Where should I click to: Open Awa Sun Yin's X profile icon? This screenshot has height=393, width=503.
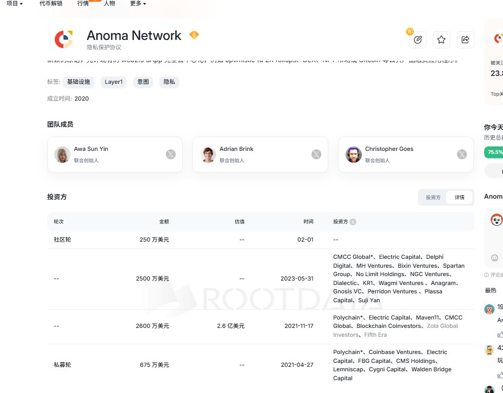171,154
